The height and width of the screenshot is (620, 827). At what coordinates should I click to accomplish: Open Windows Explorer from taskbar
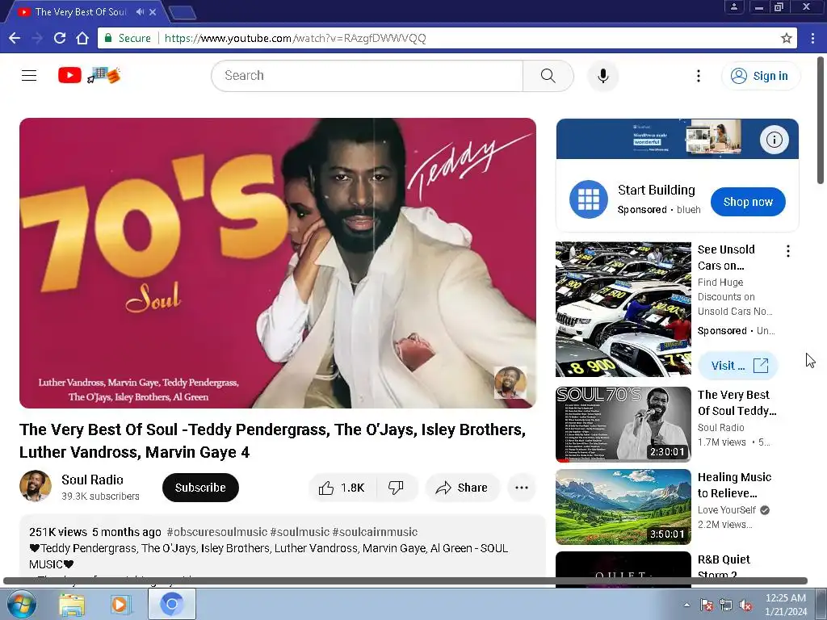pyautogui.click(x=72, y=605)
